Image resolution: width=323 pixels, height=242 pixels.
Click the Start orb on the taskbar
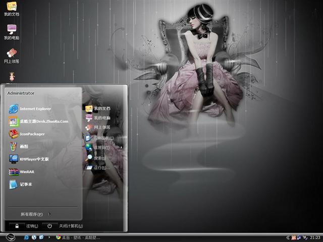(x=11, y=237)
